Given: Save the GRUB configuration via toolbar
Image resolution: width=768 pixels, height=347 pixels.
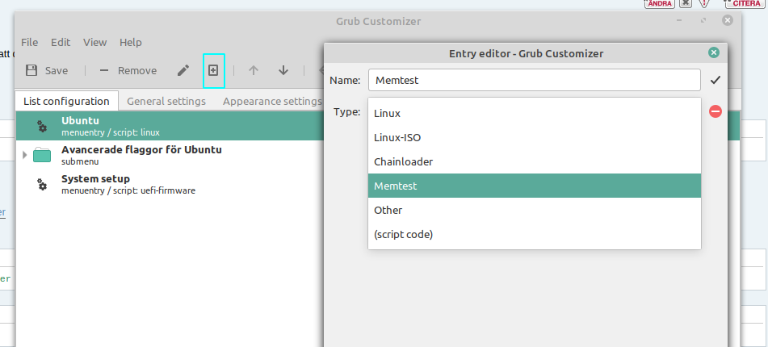Looking at the screenshot, I should 47,70.
